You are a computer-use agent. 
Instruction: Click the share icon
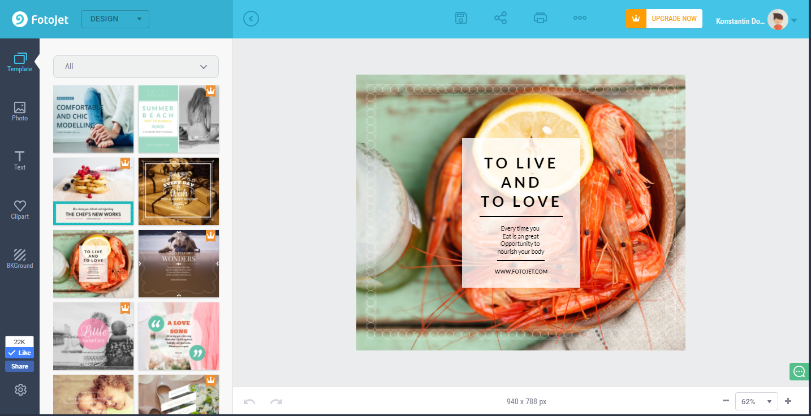pyautogui.click(x=501, y=18)
